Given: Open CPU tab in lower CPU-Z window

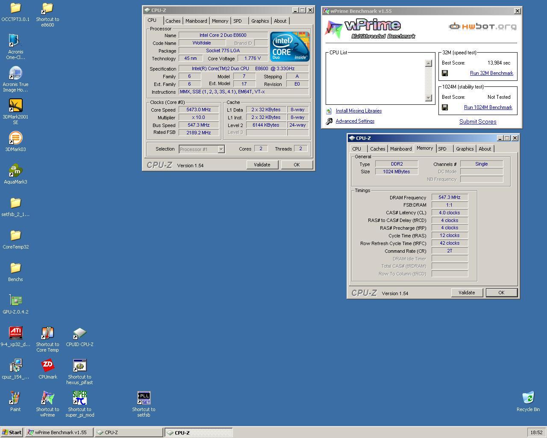Looking at the screenshot, I should (356, 149).
